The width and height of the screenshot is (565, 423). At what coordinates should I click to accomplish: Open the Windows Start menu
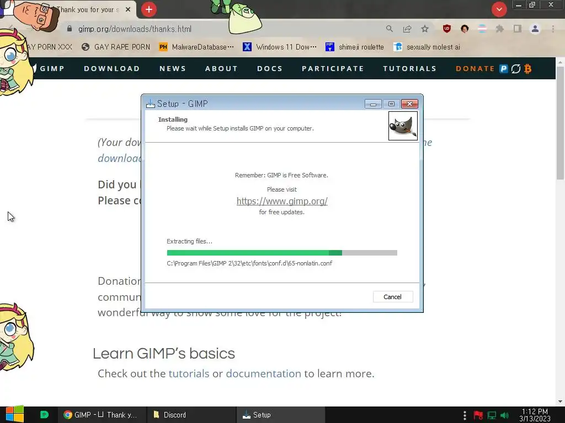[x=15, y=414]
